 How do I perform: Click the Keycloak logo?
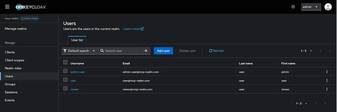pos(31,7)
